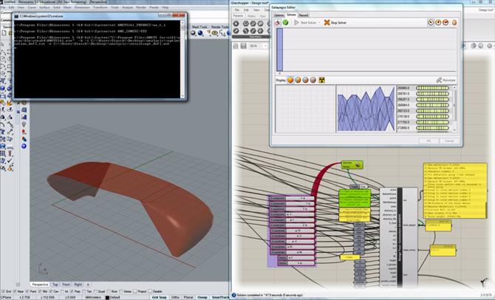Enable the Quad osnap checkbox
This screenshot has height=300, width=495.
coord(95,291)
